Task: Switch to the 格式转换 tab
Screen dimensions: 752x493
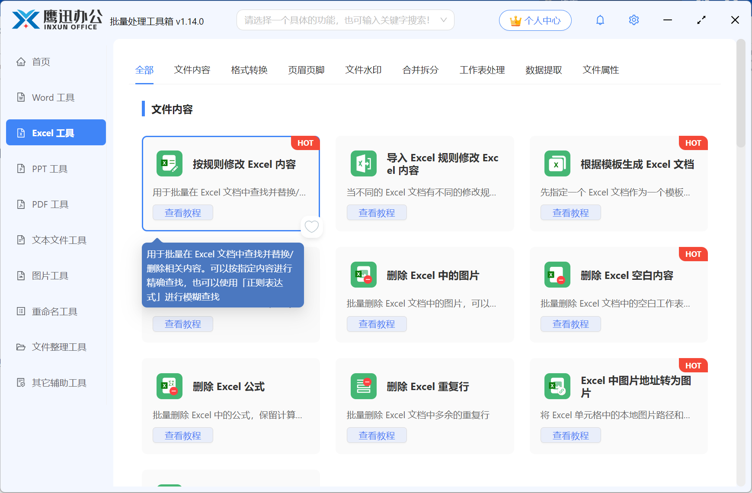Action: [249, 70]
